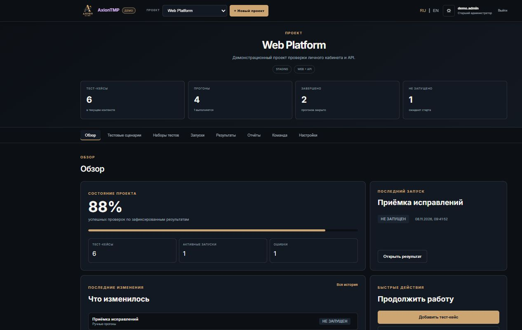Screen dimensions: 522x330
Task: Click the НЕ ЗАПУЩЕН badge in Последний запуск
Action: (x=393, y=219)
